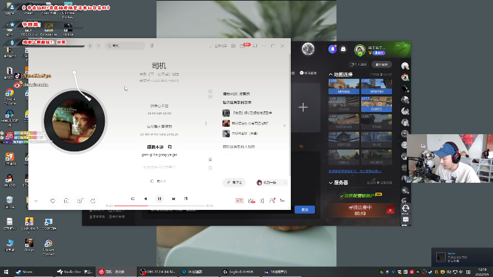Screen dimensions: 493x277
Task: Click the lyrics scroll-up arrow
Action: pyautogui.click(x=210, y=91)
